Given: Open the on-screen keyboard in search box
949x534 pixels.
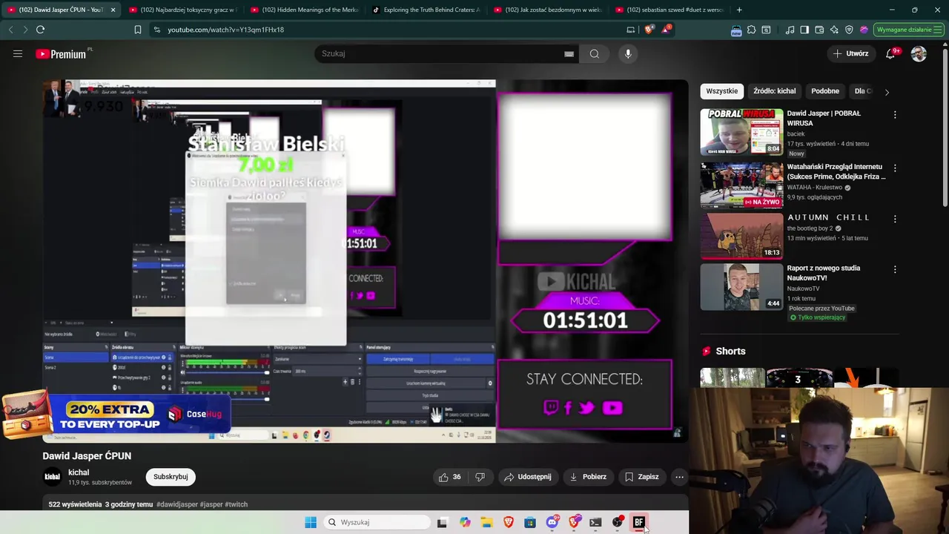Looking at the screenshot, I should tap(569, 53).
